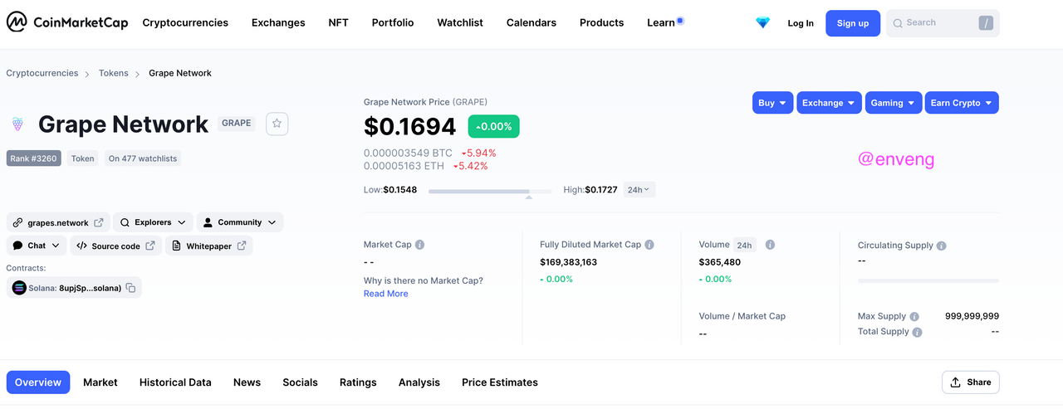Image resolution: width=1063 pixels, height=409 pixels.
Task: Click the GRAPE ticker symbol badge
Action: pos(237,123)
